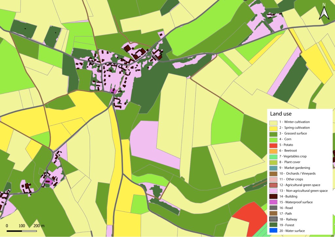Viewport: 335px width, 237px height.
Task: Click the Railway legend symbol
Action: pyautogui.click(x=273, y=219)
